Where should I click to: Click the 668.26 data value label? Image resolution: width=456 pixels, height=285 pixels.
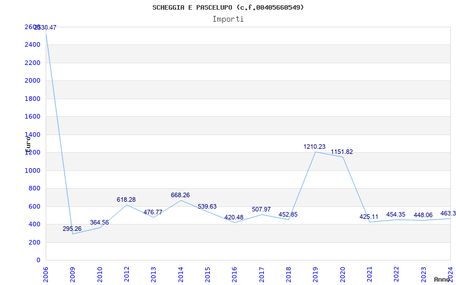(180, 196)
